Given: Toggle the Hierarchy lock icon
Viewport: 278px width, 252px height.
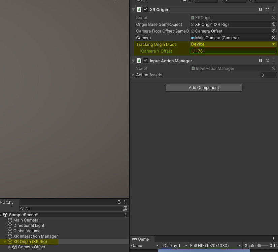Looking at the screenshot, I should [x=119, y=202].
